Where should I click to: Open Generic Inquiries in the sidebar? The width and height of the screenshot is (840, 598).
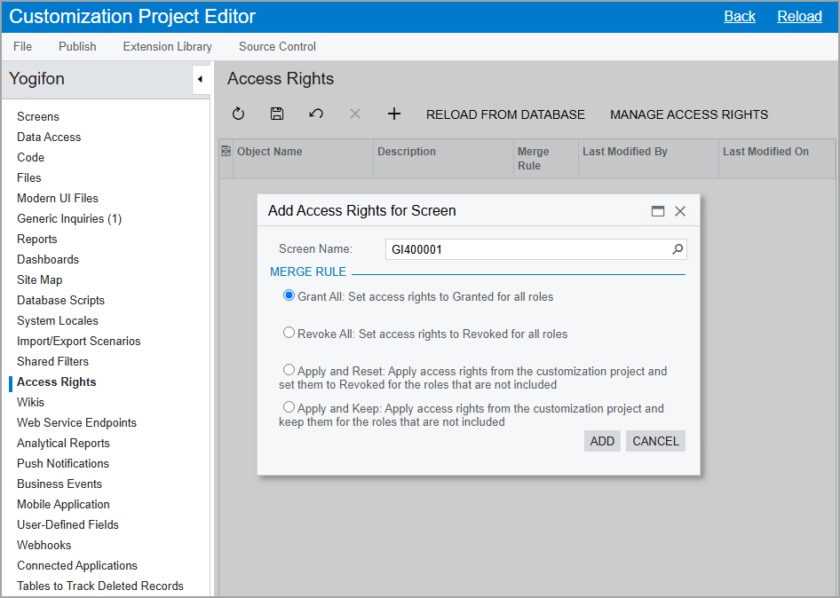69,218
